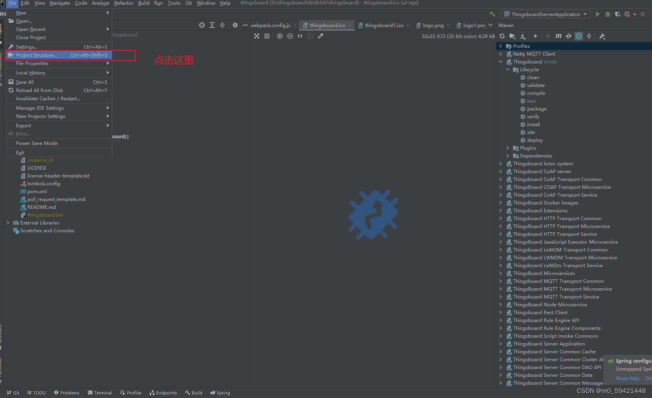Select the color picker in the image viewer

tap(321, 36)
